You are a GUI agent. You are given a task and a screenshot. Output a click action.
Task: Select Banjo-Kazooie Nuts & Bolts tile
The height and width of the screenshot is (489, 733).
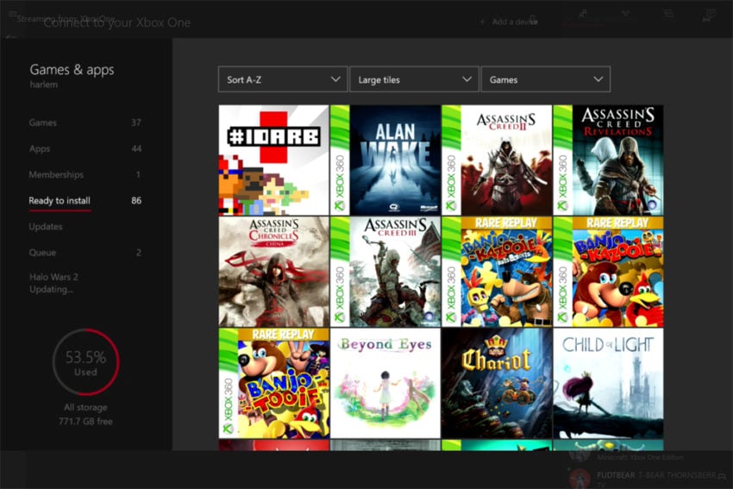(x=497, y=272)
